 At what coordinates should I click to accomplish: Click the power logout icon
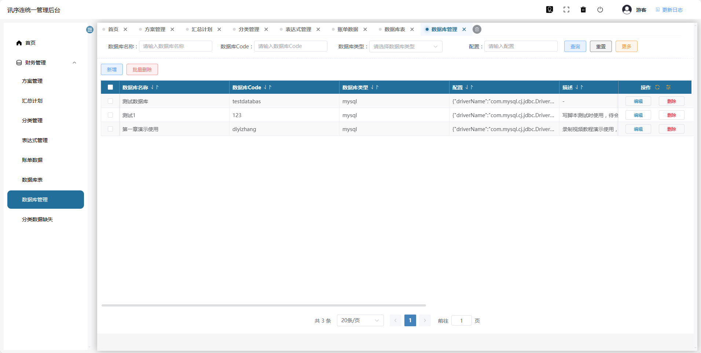(600, 10)
